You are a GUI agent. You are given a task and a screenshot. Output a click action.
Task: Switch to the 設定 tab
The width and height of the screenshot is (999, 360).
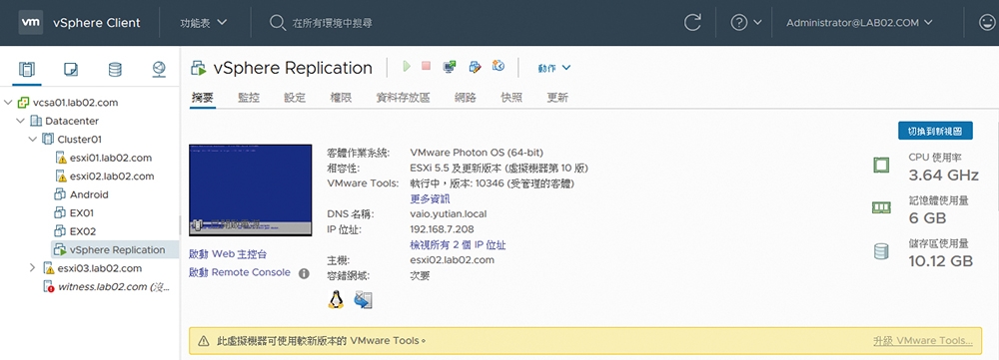295,98
